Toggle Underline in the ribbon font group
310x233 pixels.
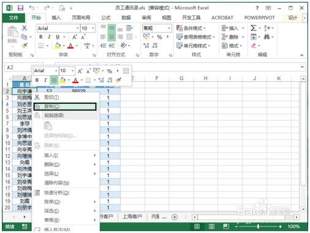58,37
